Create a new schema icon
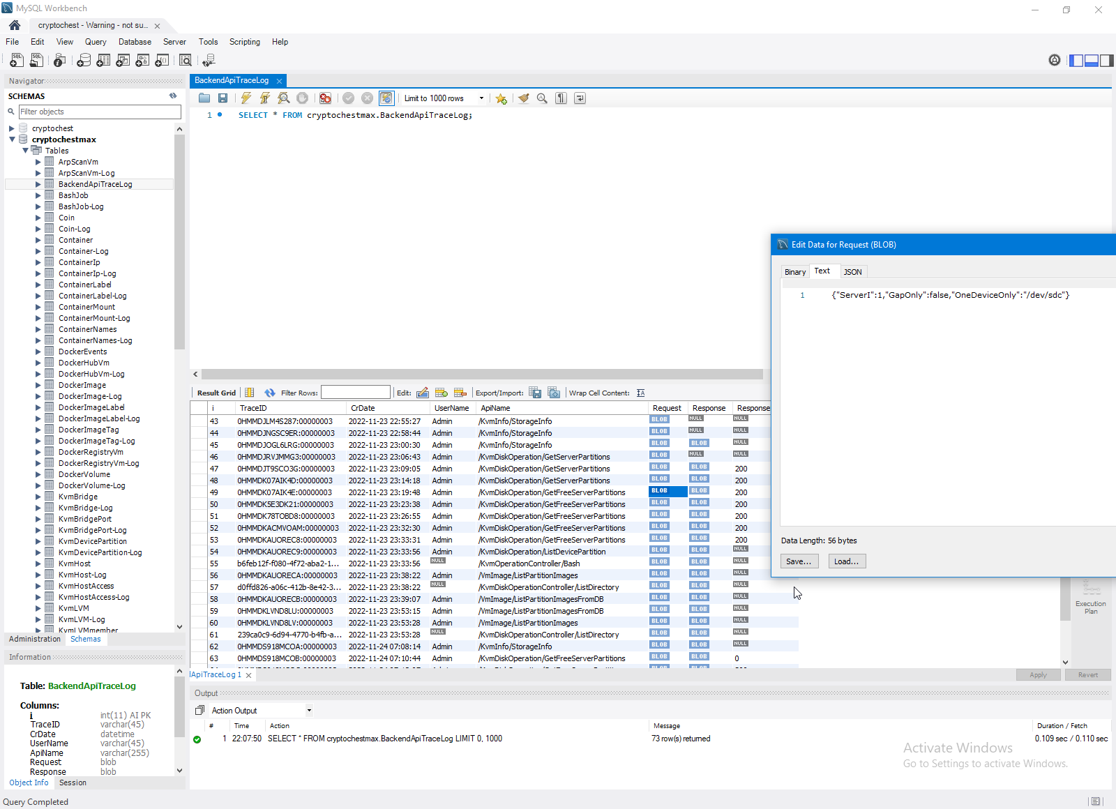1116x809 pixels. [84, 61]
